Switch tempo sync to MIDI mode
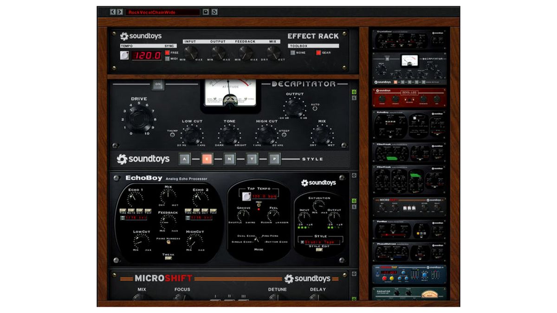Viewport: 557px width, 313px height. pos(168,58)
